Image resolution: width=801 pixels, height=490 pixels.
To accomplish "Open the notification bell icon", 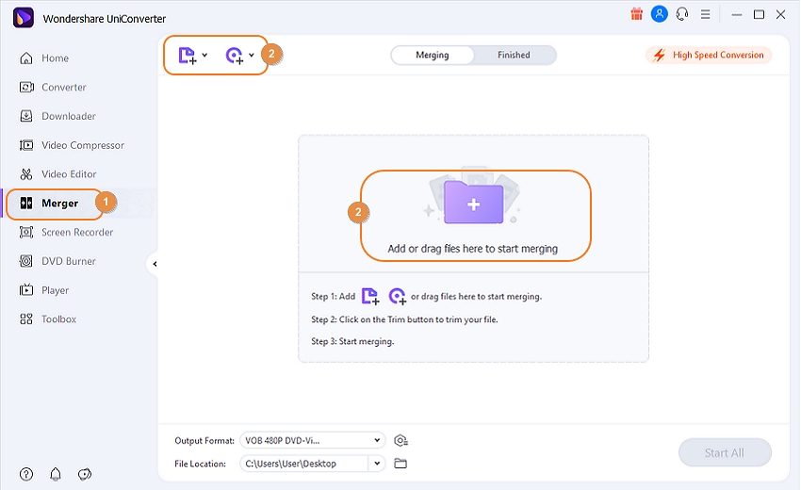I will [x=56, y=474].
